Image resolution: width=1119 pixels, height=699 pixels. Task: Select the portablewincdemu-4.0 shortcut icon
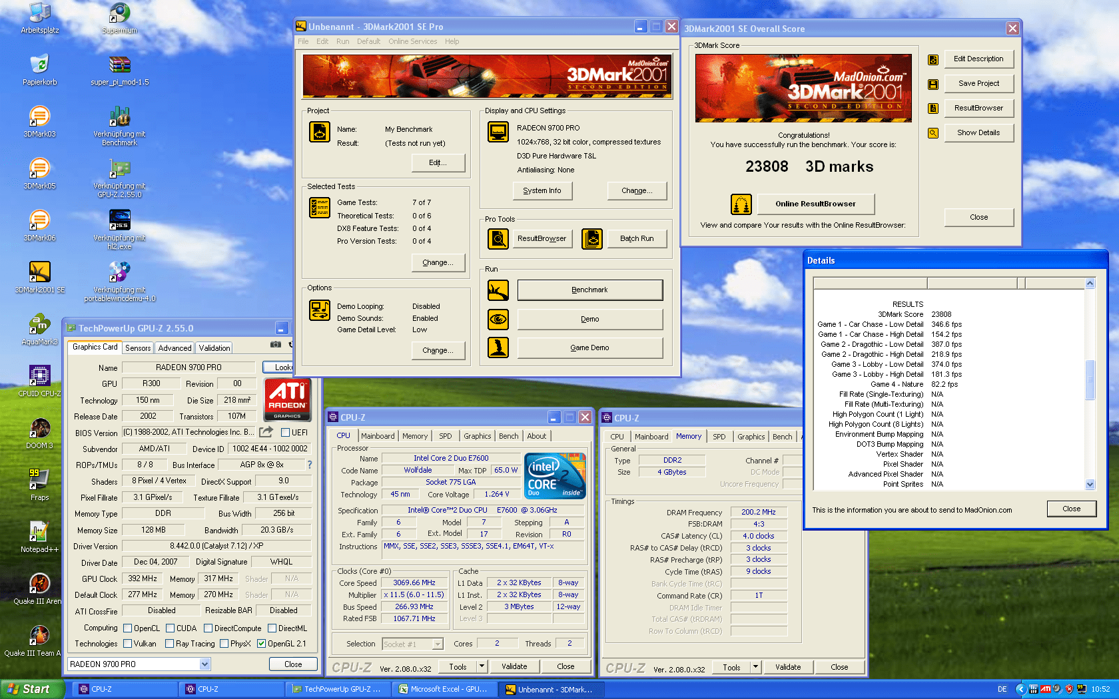tap(120, 282)
